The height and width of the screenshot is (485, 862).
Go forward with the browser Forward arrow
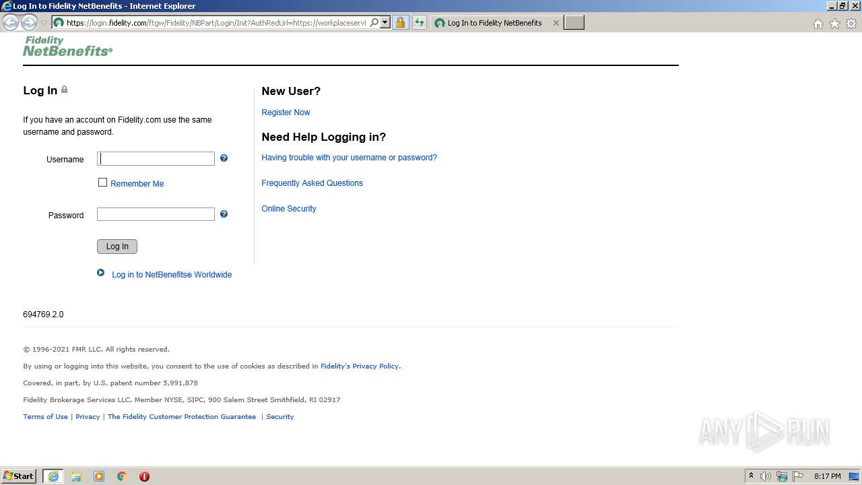click(29, 23)
